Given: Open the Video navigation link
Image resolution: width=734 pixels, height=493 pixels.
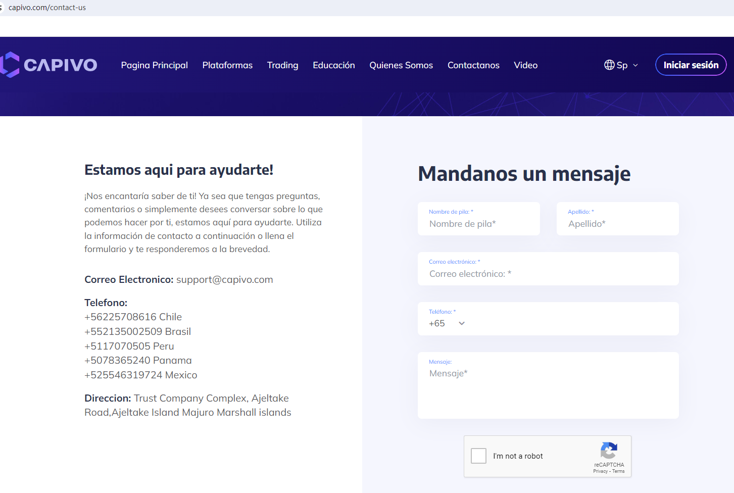Looking at the screenshot, I should click(x=525, y=65).
